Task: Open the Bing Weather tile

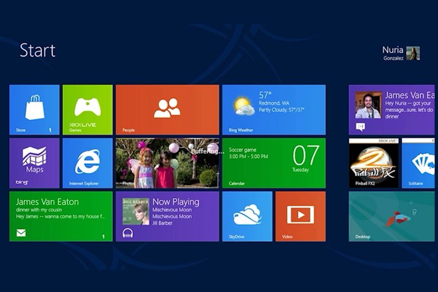Action: pyautogui.click(x=273, y=110)
